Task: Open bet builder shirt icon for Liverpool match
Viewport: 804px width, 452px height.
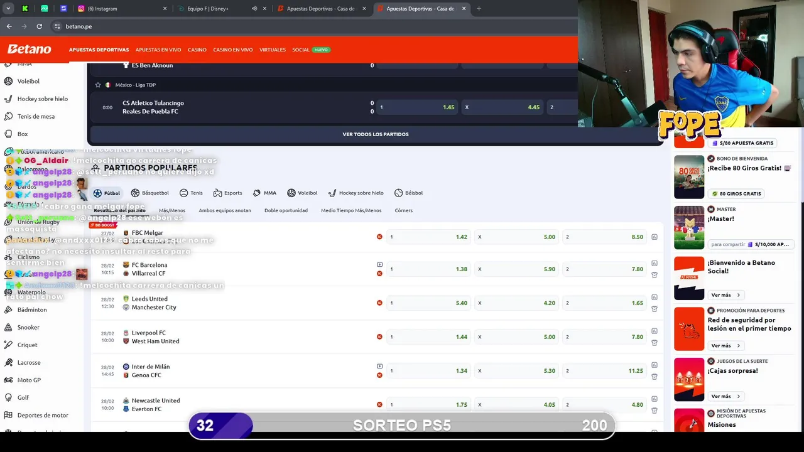Action: pyautogui.click(x=654, y=343)
